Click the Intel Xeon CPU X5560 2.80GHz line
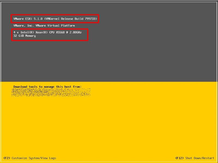The height and width of the screenshot is (163, 218). (x=47, y=32)
